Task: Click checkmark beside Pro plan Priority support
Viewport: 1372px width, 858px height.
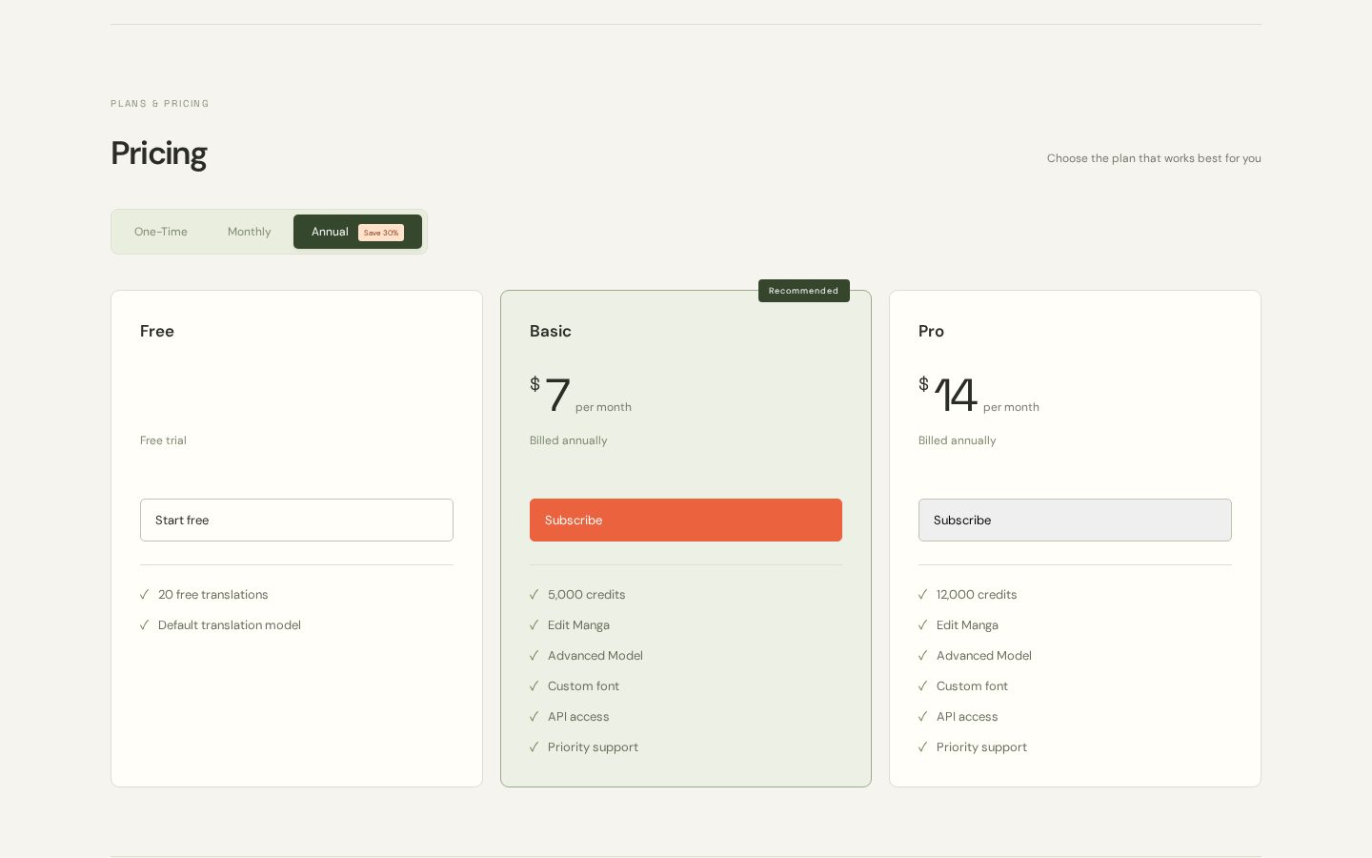Action: pos(923,746)
